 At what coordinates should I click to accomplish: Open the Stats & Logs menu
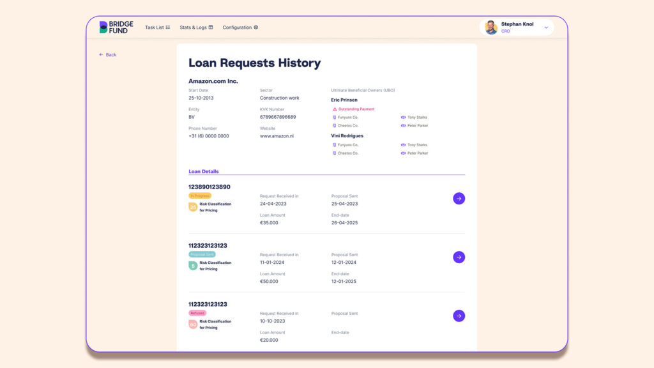196,27
